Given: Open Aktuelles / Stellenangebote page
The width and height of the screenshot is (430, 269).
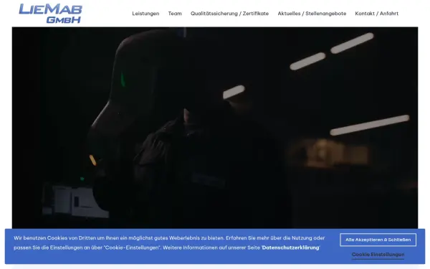Looking at the screenshot, I should 312,14.
